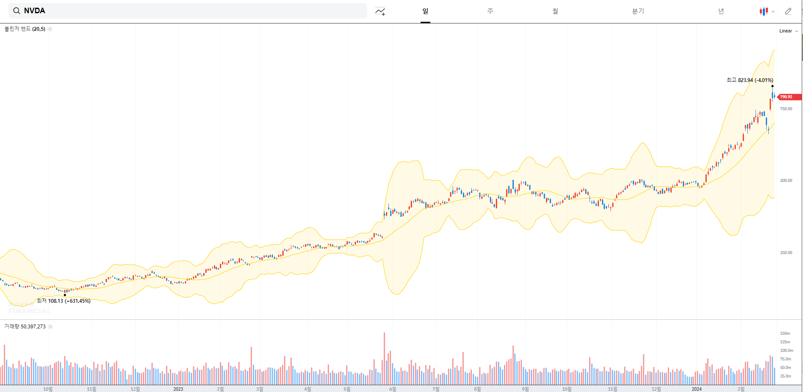Click the NVDA ticker search field

(x=188, y=11)
